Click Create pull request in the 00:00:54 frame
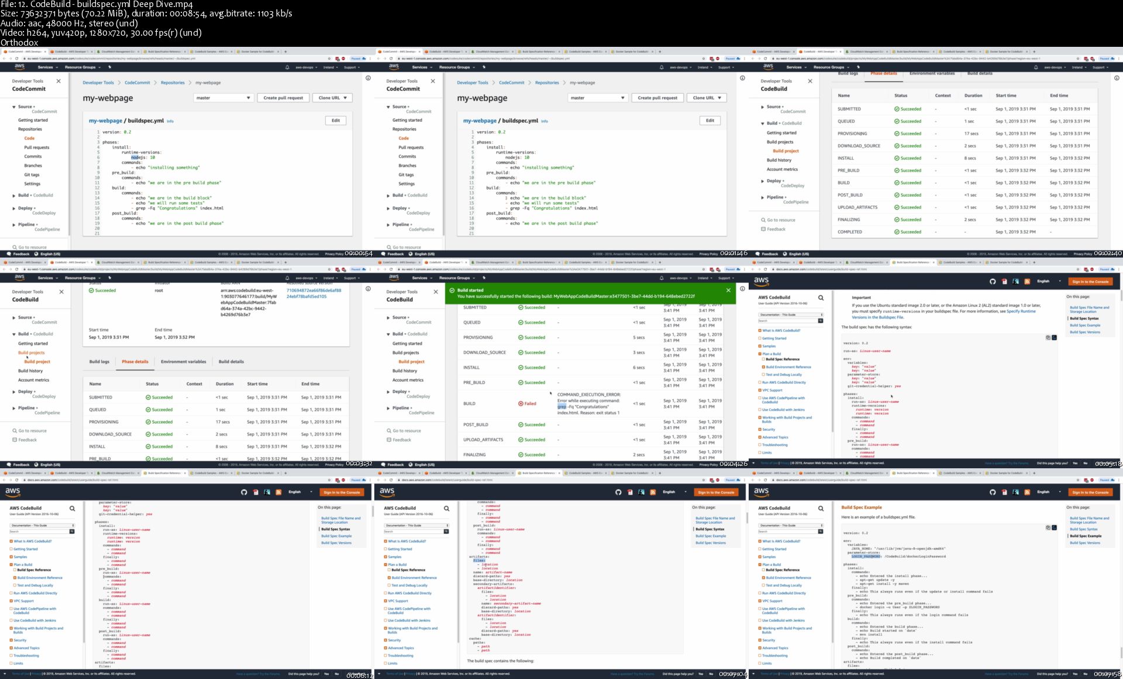The image size is (1123, 679). 283,98
